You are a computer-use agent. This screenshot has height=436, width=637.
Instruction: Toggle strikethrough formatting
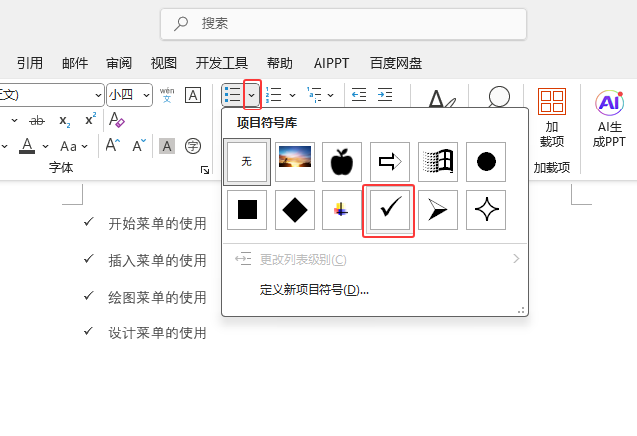(x=37, y=120)
